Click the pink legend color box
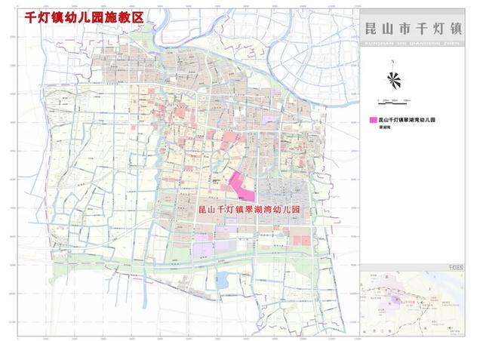483x341 pixels. [x=371, y=121]
